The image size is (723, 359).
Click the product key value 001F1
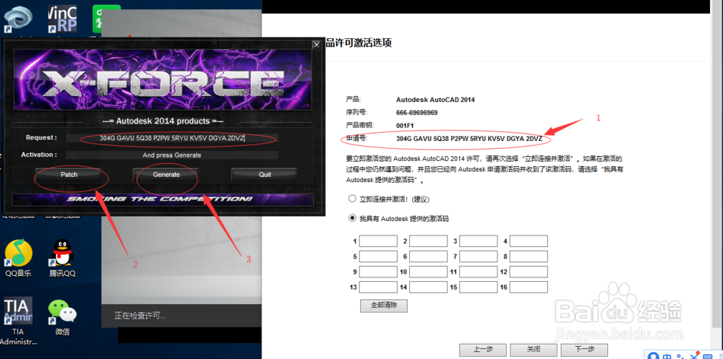pyautogui.click(x=406, y=126)
